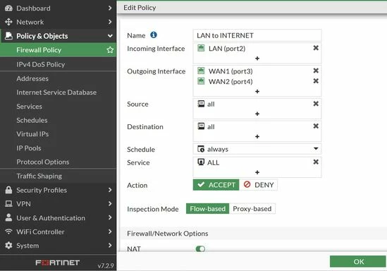Click the Dashboard gauge icon
Viewport: 387px width, 271px height.
[8, 8]
